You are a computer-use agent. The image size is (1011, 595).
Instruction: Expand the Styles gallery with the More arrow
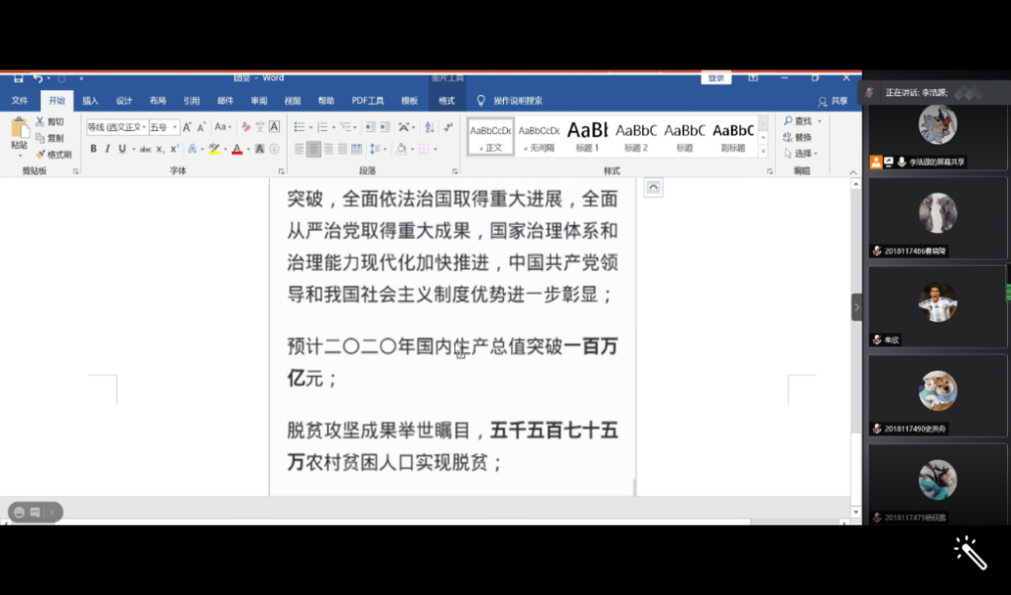763,152
